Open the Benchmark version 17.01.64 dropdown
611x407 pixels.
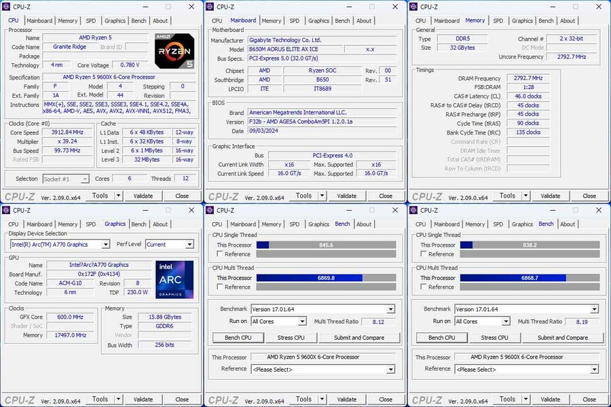[322, 308]
